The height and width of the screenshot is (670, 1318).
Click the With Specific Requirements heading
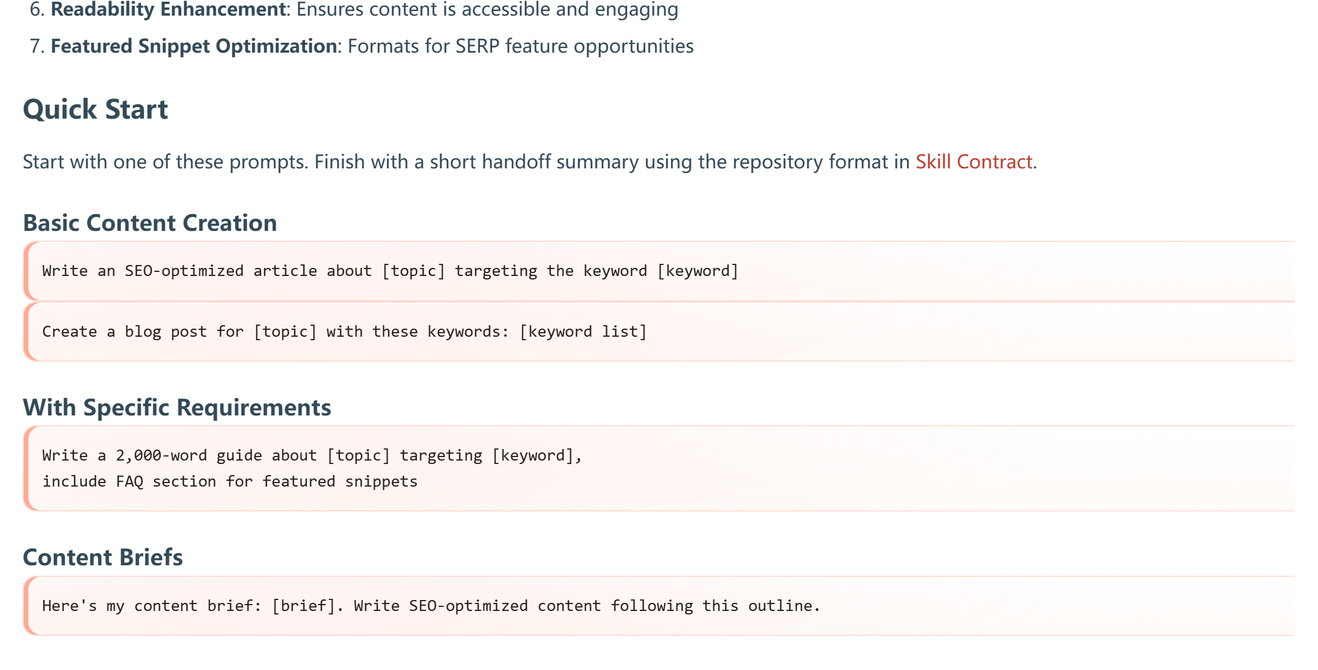[x=177, y=407]
